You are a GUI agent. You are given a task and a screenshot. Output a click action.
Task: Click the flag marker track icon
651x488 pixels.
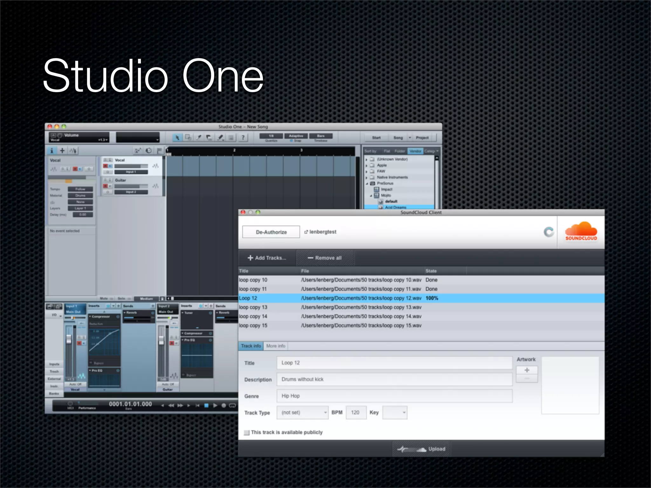pyautogui.click(x=160, y=151)
